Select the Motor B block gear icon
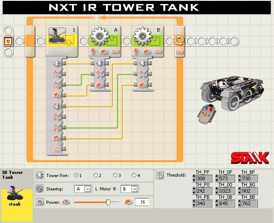 coord(143,36)
